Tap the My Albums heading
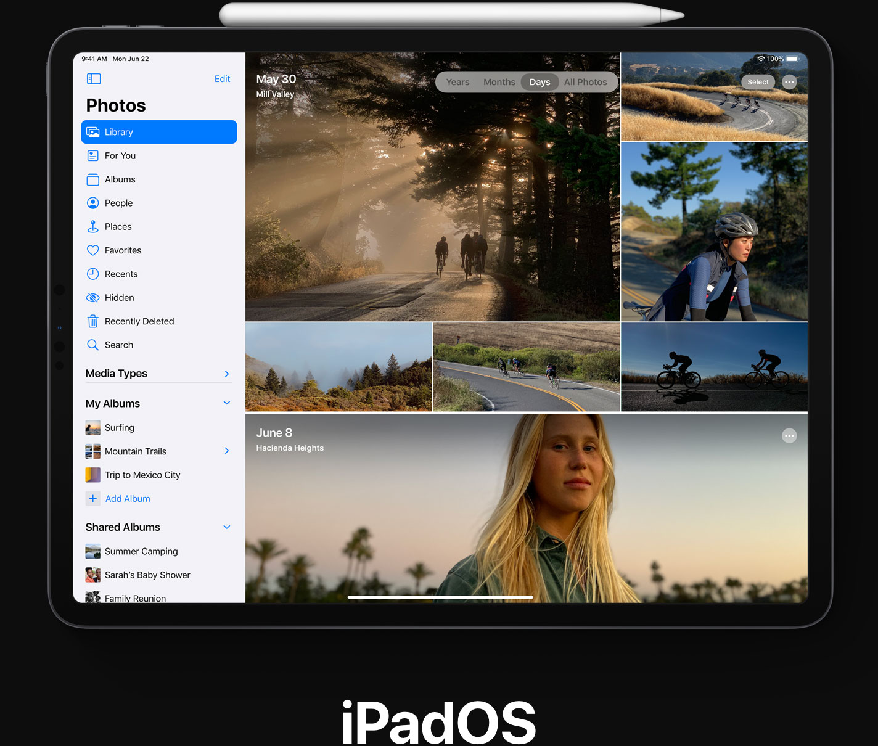878x746 pixels. click(113, 403)
